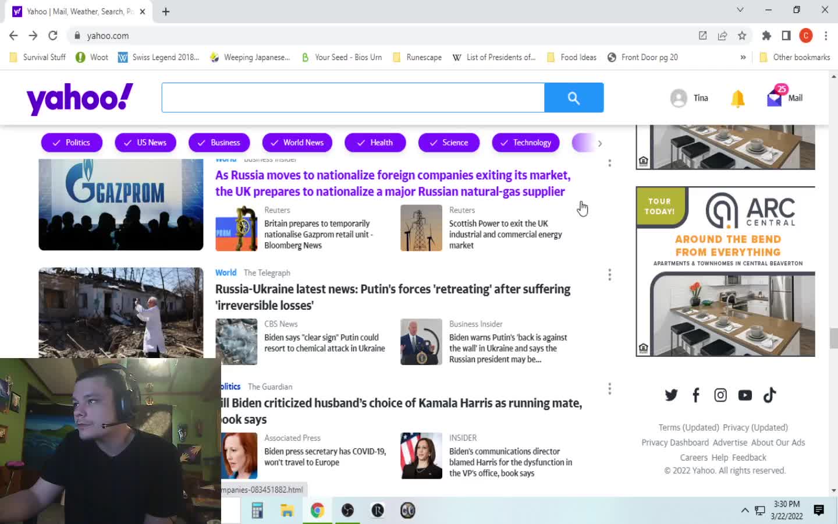Click the Gazprom story thumbnail
838x524 pixels.
[121, 204]
